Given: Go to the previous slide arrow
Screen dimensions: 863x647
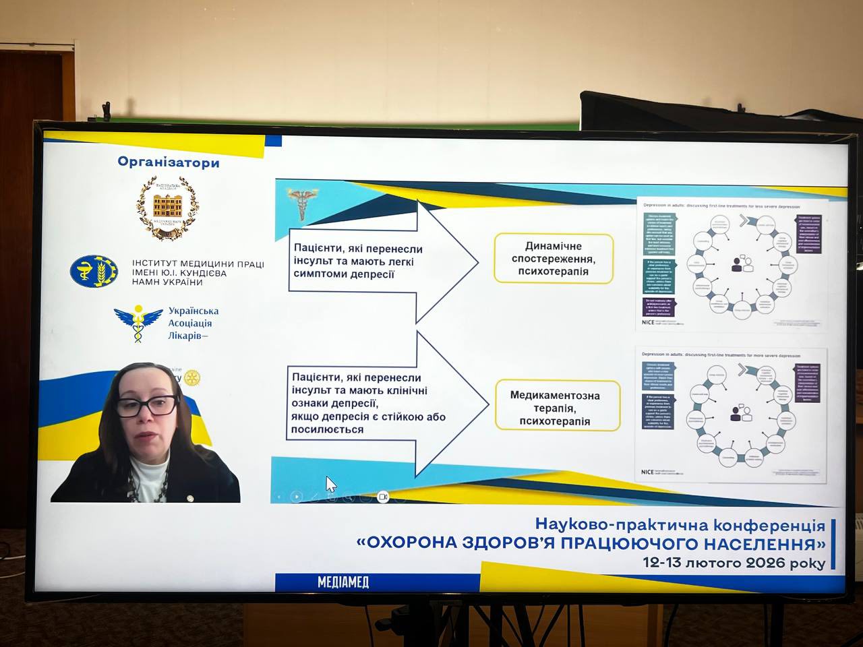Looking at the screenshot, I should point(280,497).
